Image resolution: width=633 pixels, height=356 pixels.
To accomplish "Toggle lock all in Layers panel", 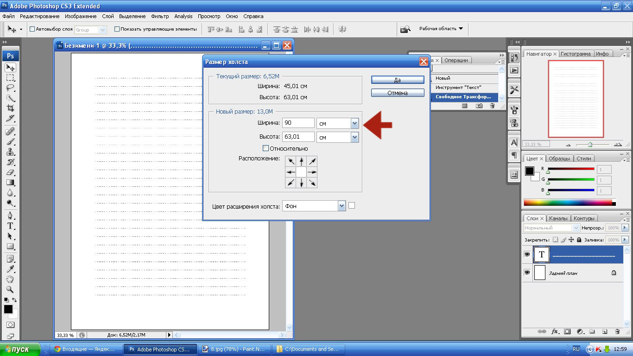I will [x=579, y=240].
